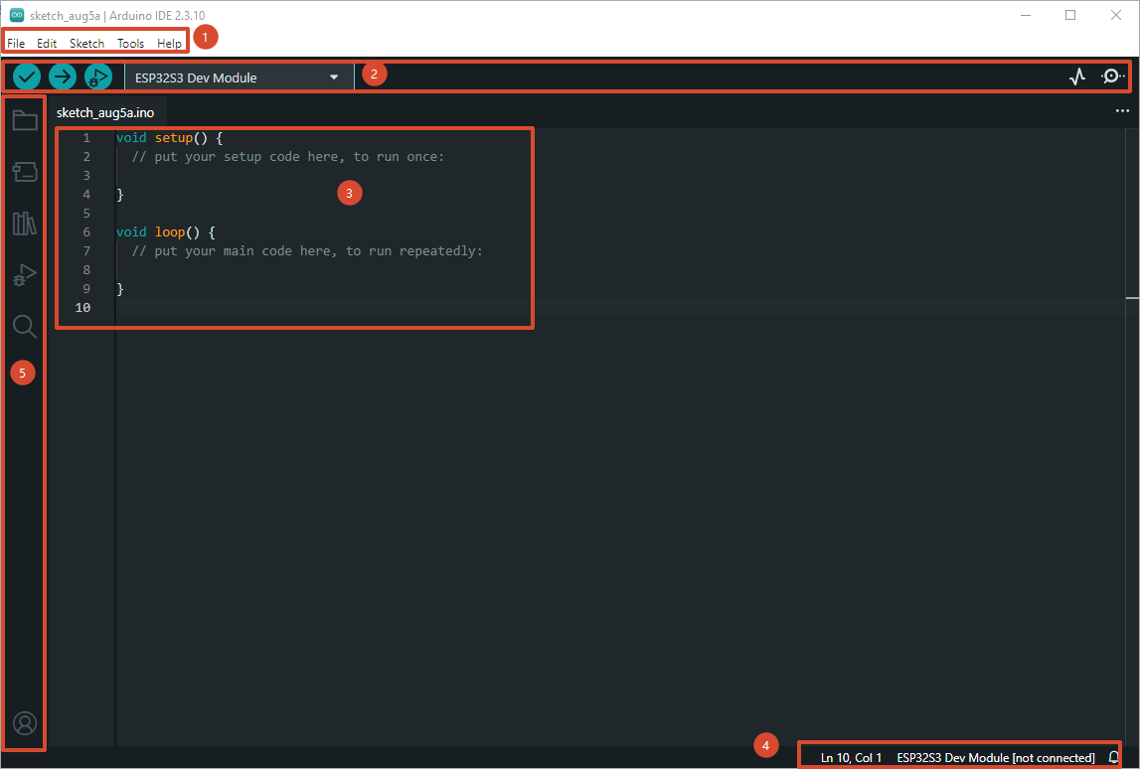Open the File menu

click(x=16, y=44)
